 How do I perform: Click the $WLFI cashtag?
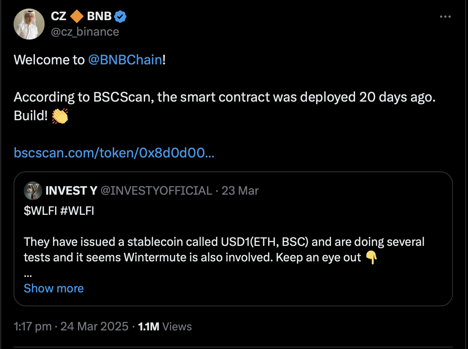click(40, 211)
